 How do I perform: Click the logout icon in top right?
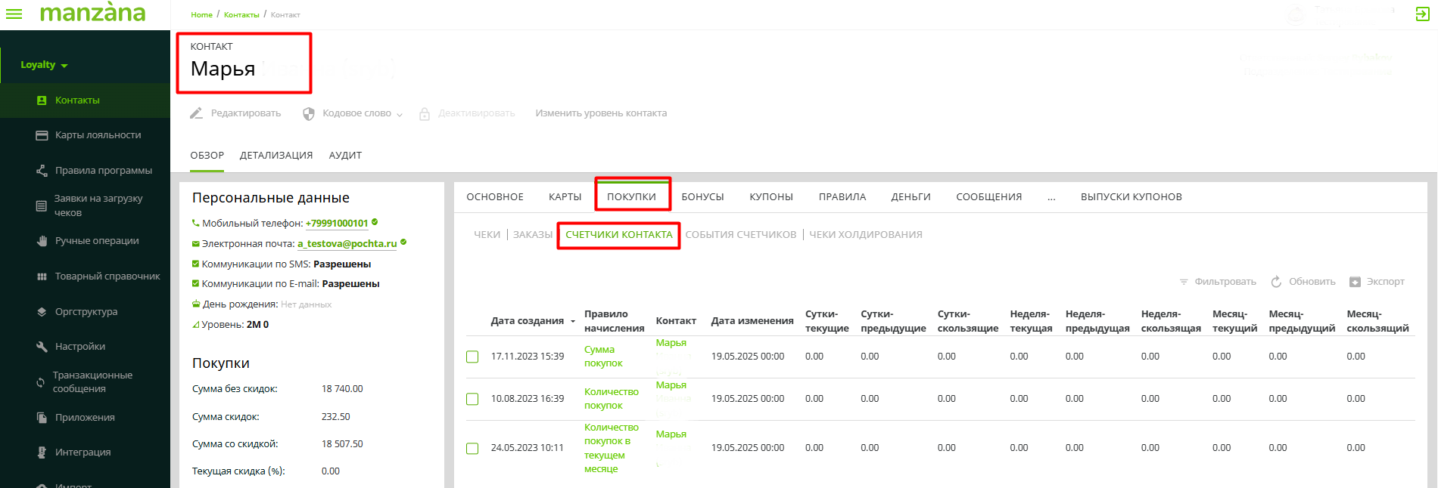[x=1422, y=14]
